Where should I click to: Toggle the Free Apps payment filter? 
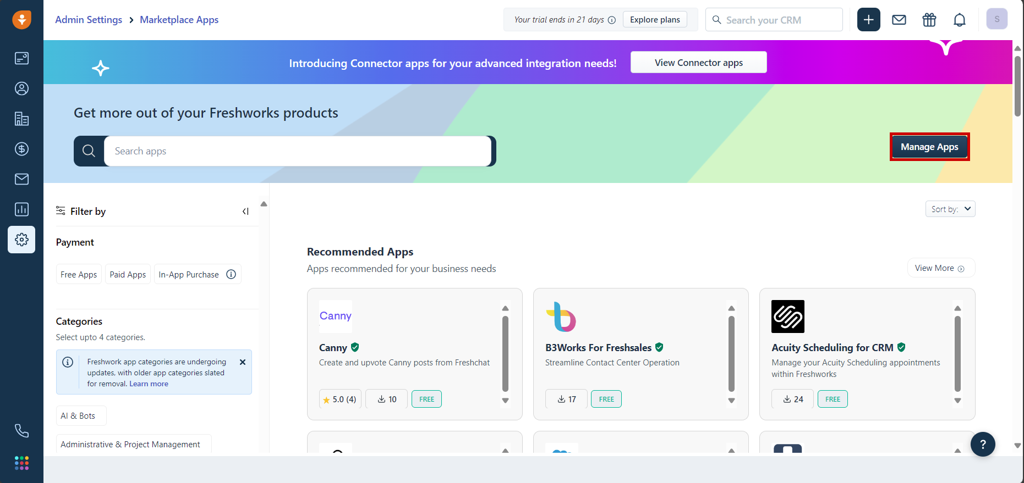pos(79,274)
